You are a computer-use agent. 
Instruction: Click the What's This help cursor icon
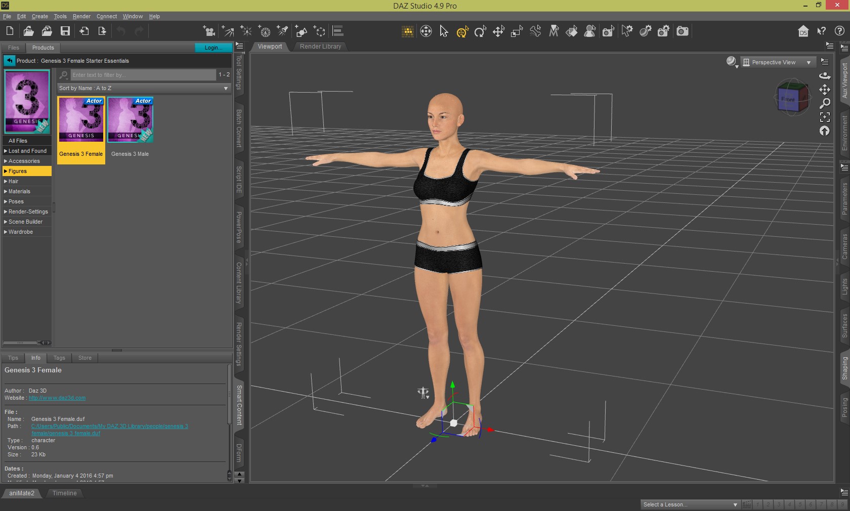821,31
